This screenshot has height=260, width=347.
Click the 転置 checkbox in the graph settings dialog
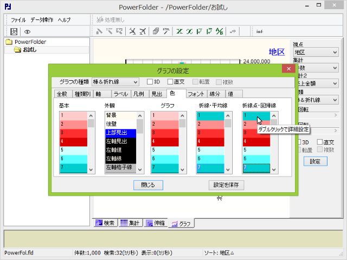(195, 82)
